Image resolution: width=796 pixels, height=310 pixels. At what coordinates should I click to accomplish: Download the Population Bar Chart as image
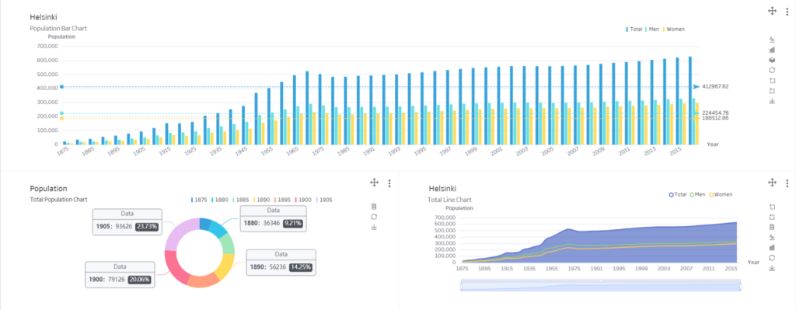point(772,101)
